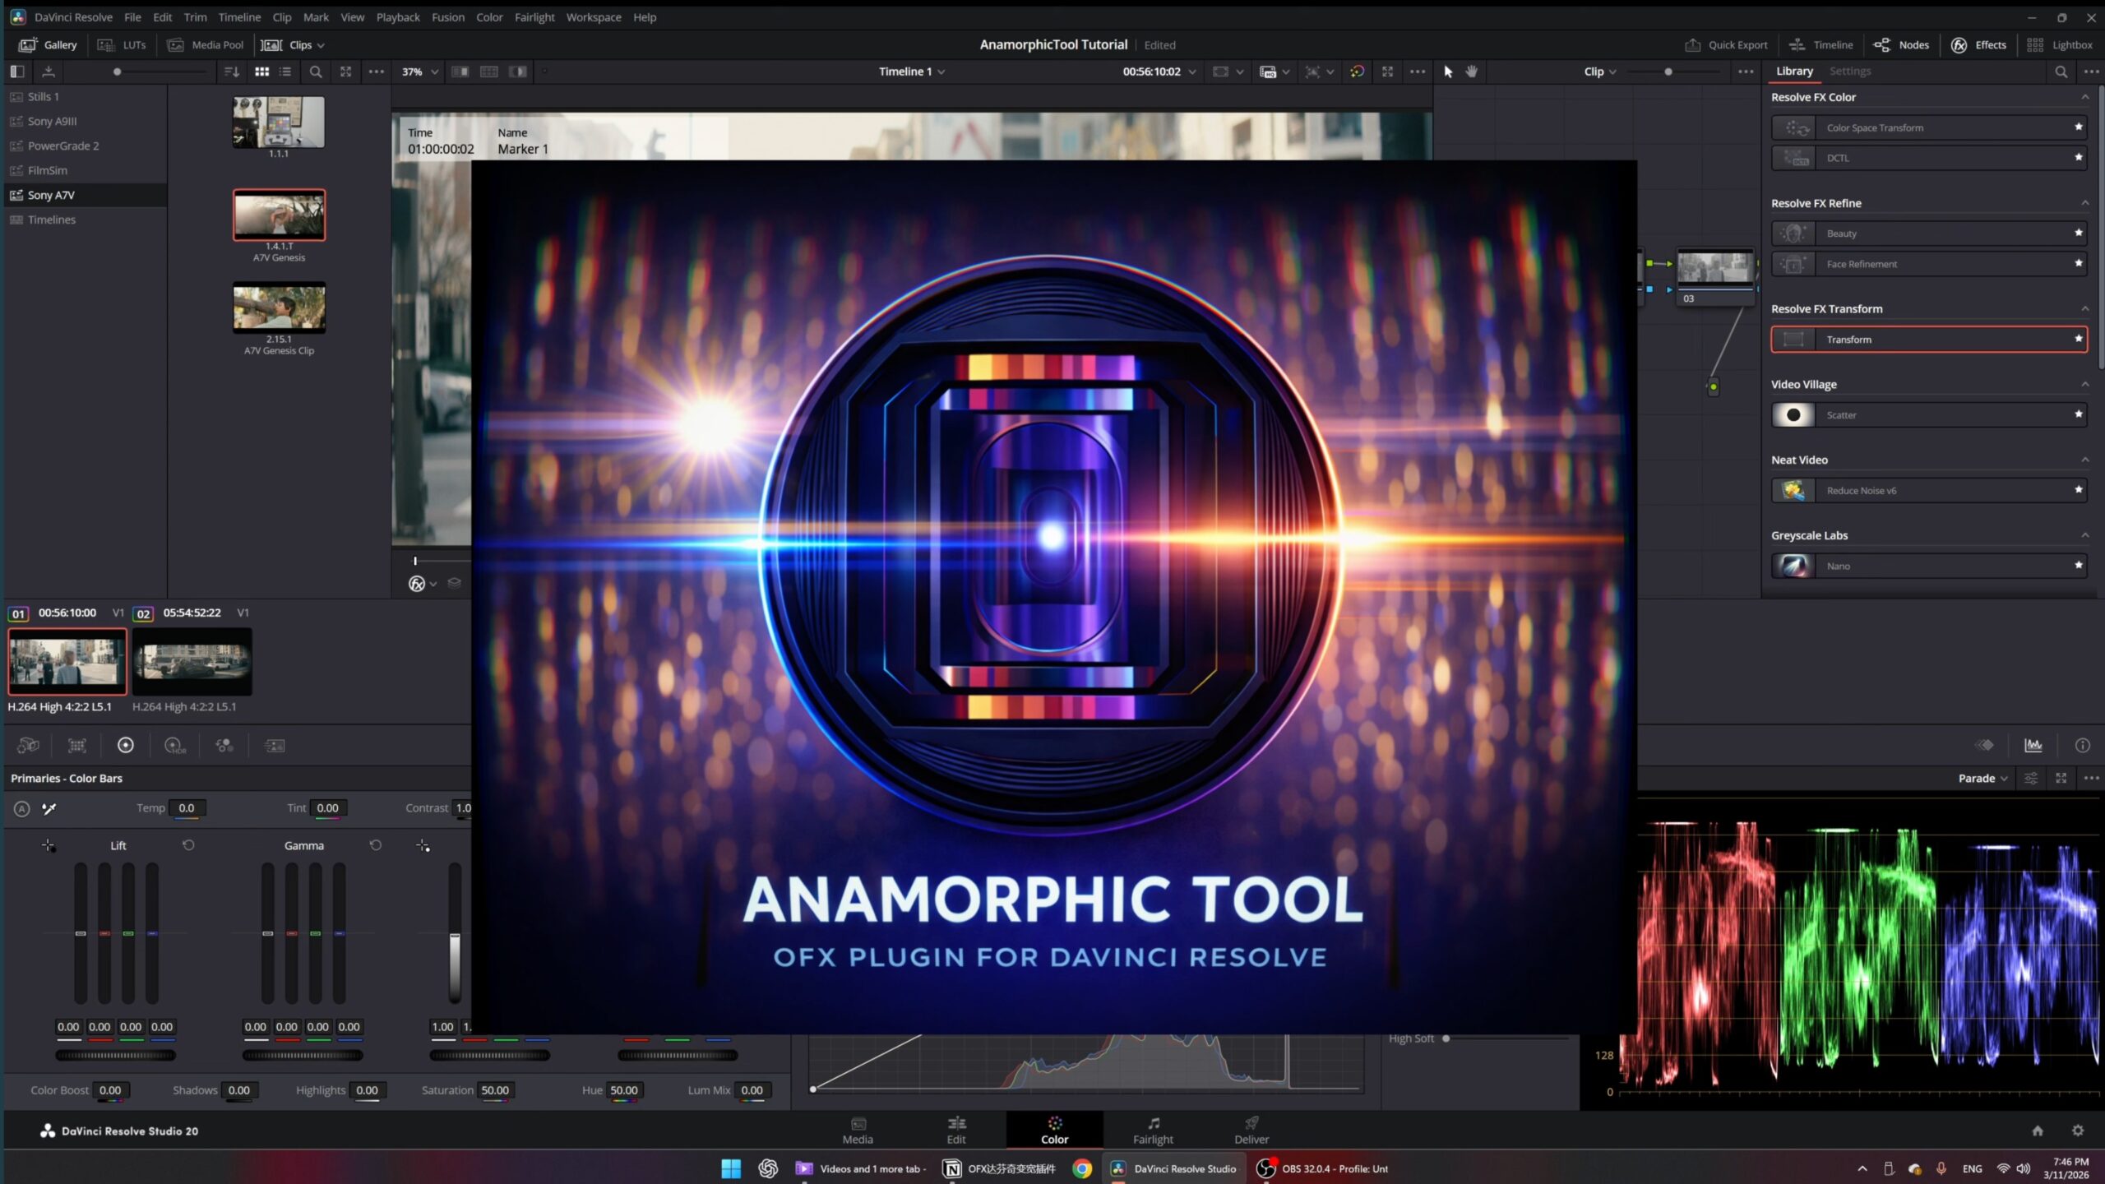Open the Timeline 1 selector dropdown
The image size is (2105, 1184).
911,72
